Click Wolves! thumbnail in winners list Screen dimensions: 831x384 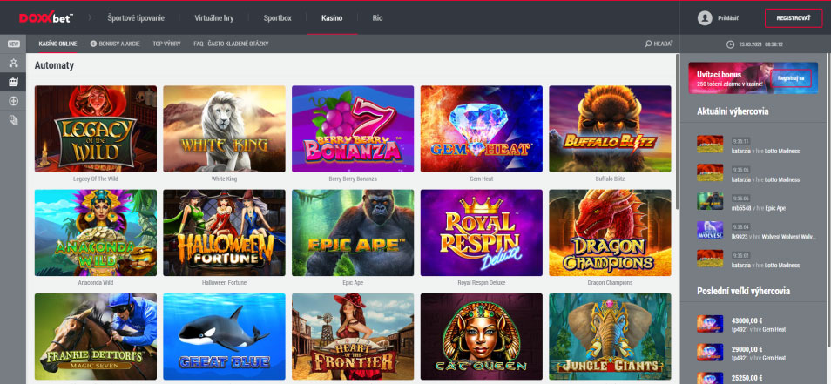pos(710,230)
